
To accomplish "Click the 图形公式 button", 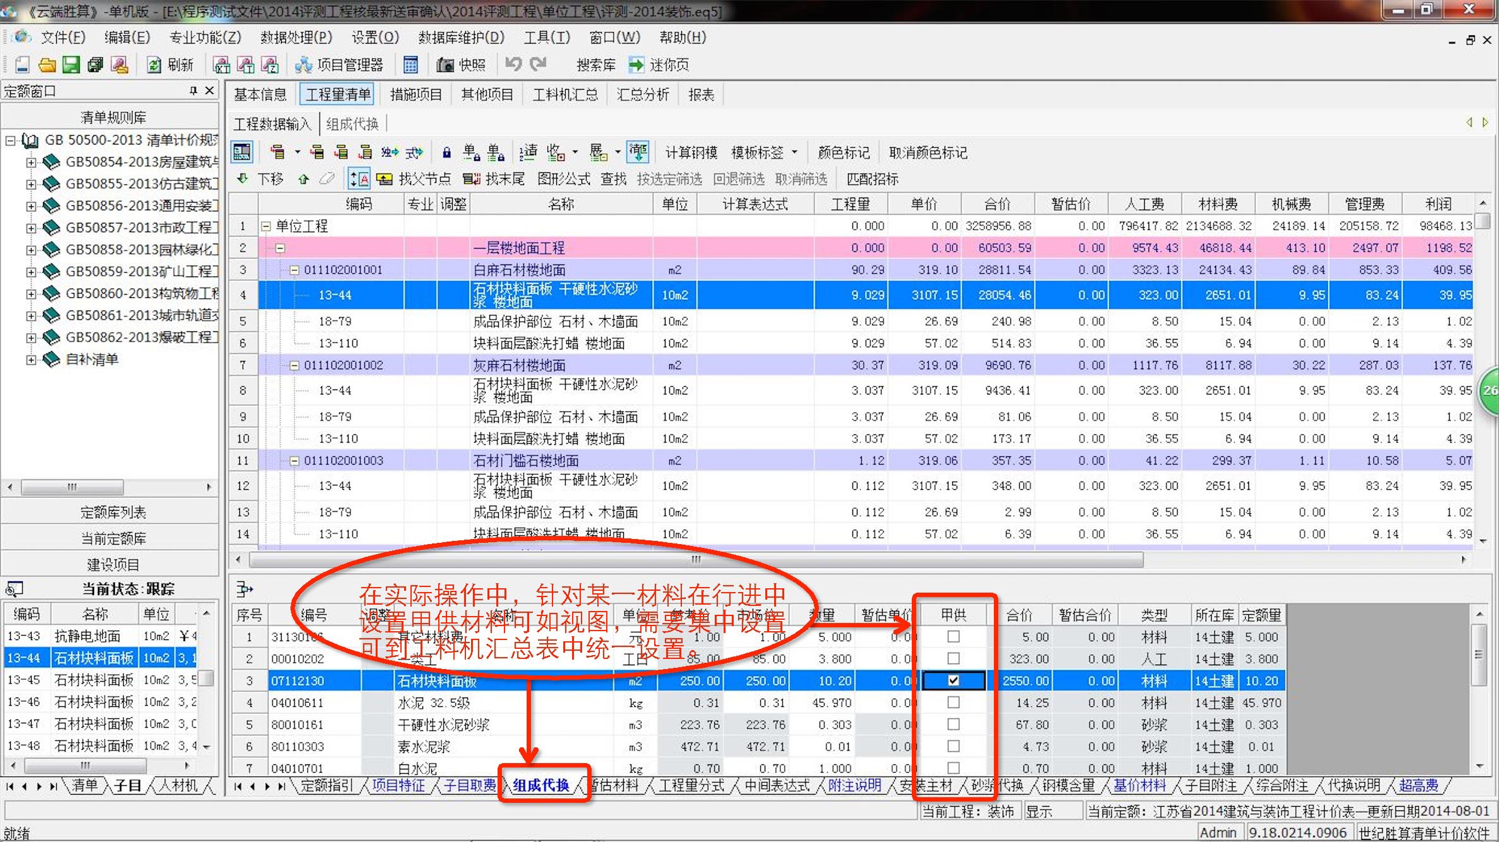I will 564,179.
